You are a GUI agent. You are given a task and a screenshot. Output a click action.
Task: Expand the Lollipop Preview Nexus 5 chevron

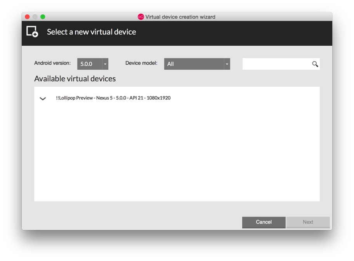point(43,98)
